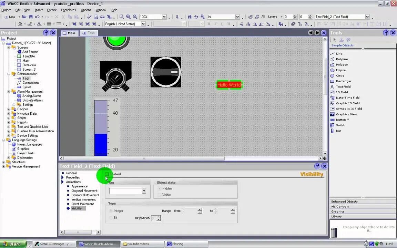Click the flip horizontal triangles icon
397x248 pixels.
248,24
